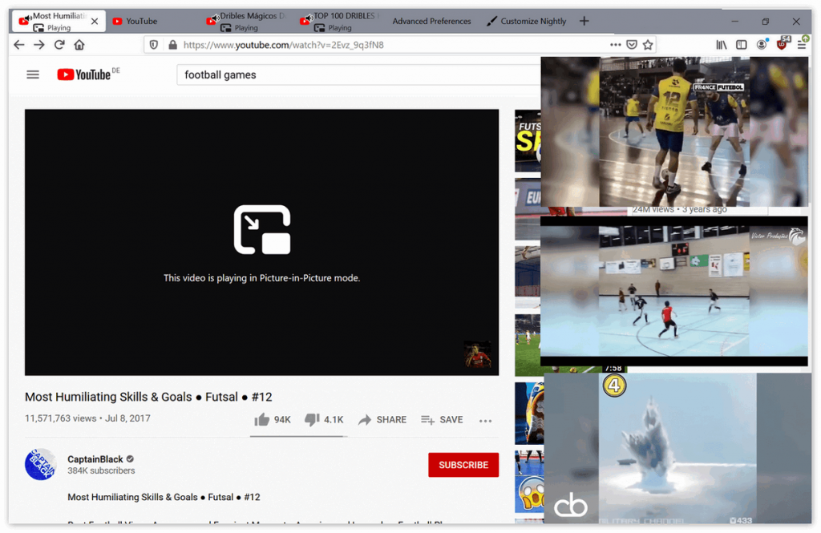The height and width of the screenshot is (533, 821).
Task: Switch to Customize Nightly tab
Action: tap(526, 22)
